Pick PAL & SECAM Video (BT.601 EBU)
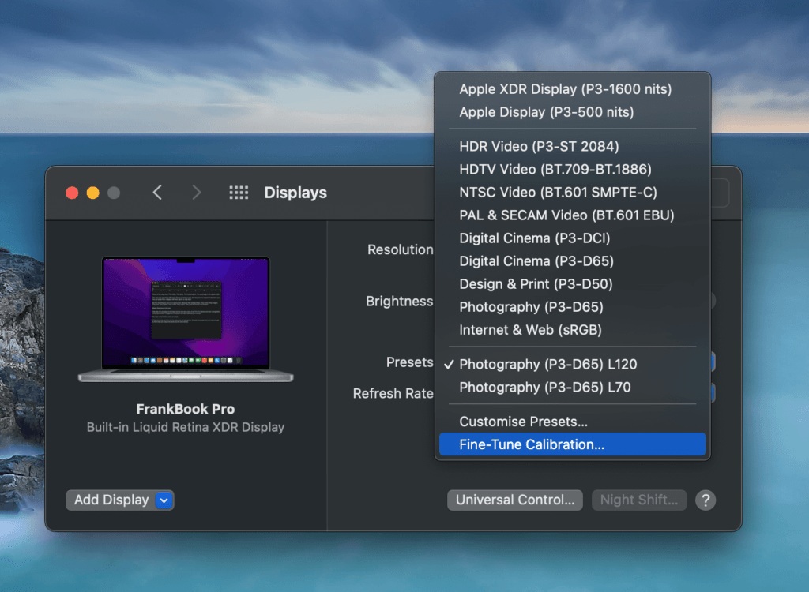The width and height of the screenshot is (809, 592). coord(572,215)
